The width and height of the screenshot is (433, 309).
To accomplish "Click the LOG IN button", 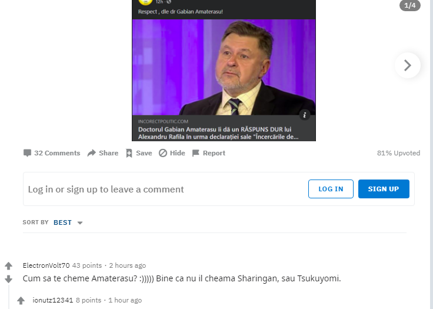I will [331, 189].
